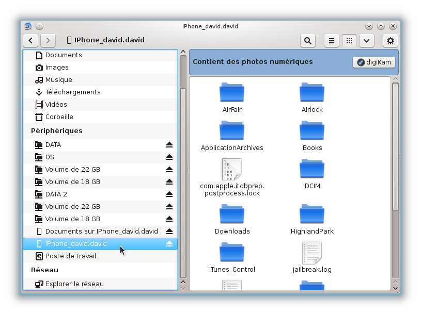Switch to icon grid view

coord(349,41)
